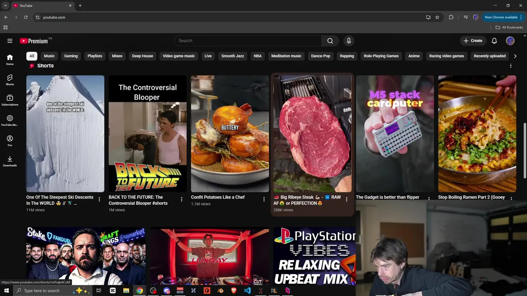Launch Visual Studio Code from the taskbar
The height and width of the screenshot is (296, 527).
(247, 291)
